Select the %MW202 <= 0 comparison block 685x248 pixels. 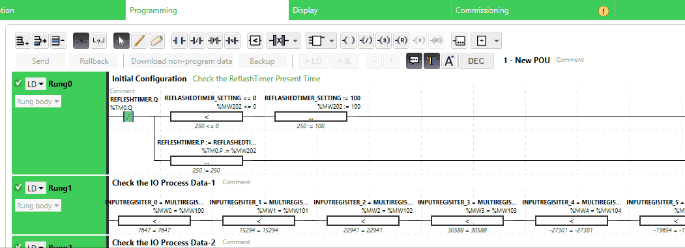pyautogui.click(x=206, y=117)
